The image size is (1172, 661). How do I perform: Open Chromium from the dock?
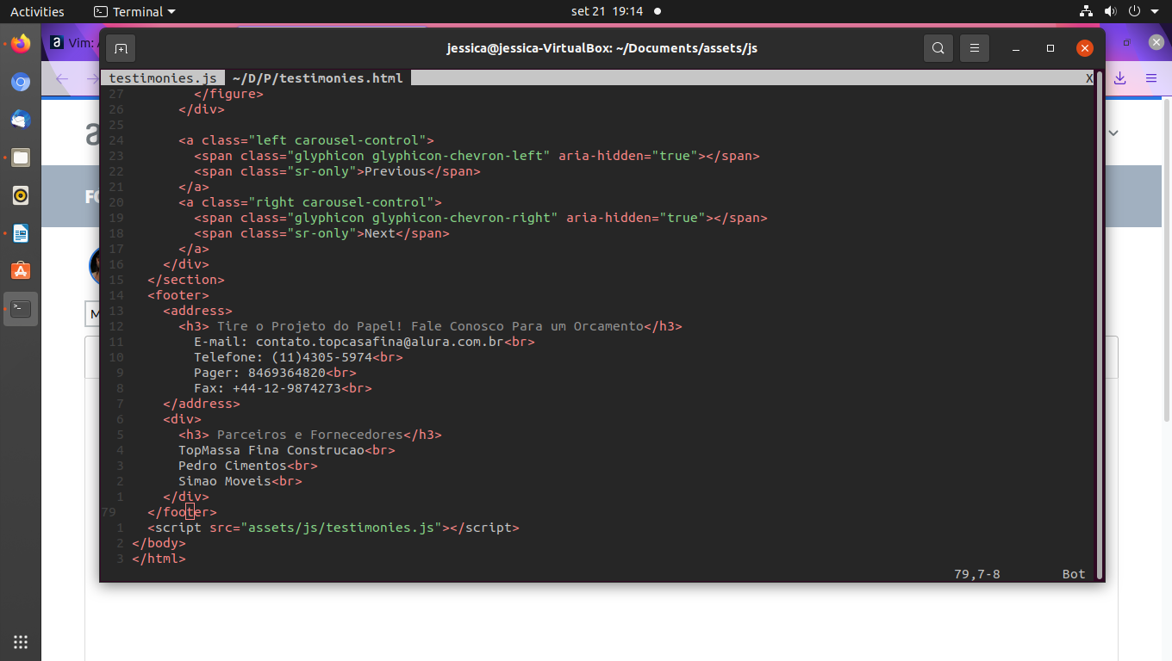point(21,83)
